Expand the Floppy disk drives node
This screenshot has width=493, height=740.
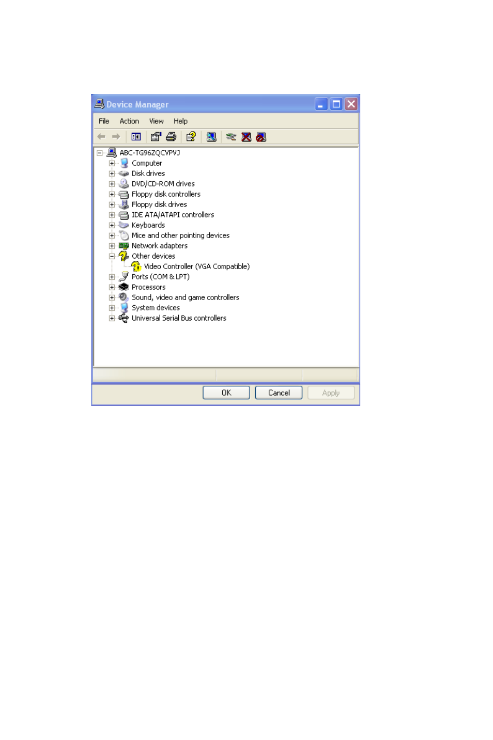[112, 204]
